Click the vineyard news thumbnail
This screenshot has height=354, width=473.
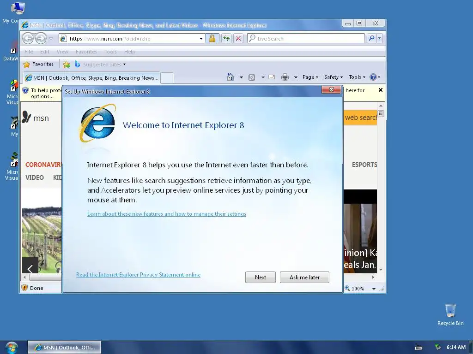(42, 232)
